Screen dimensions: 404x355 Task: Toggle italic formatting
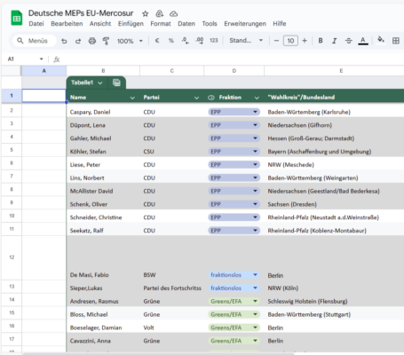[x=335, y=41]
